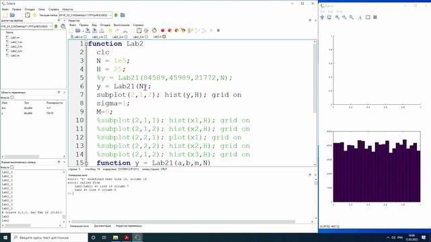Close the active Lab2.m tab via red box
431x242 pixels.
164,36
